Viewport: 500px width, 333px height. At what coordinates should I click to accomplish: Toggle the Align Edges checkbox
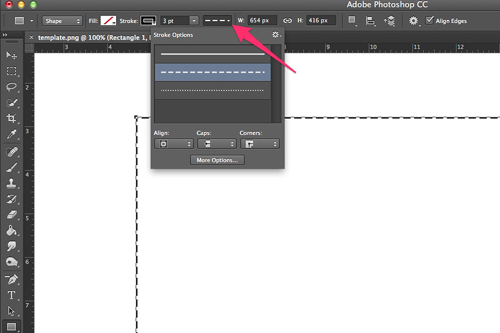tap(429, 20)
